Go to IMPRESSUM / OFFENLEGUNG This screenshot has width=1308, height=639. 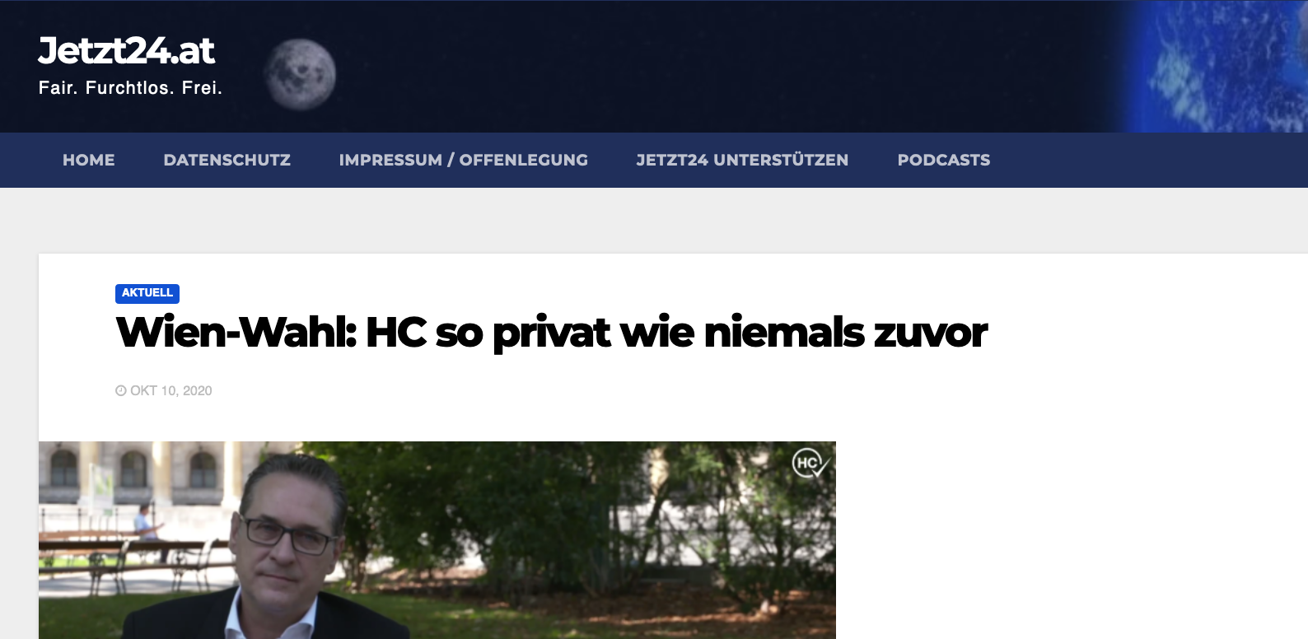click(464, 160)
